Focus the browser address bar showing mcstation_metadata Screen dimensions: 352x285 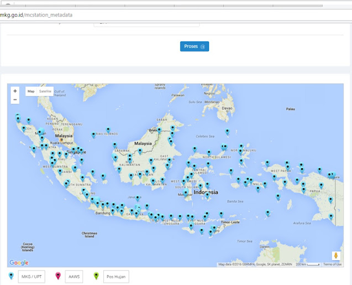tap(176, 15)
